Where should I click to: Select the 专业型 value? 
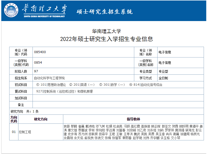[x=163, y=71]
